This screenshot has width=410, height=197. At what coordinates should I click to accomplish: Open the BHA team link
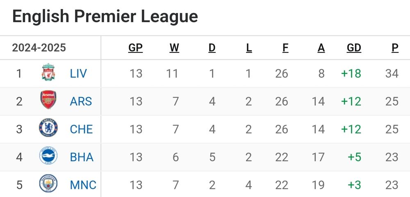pos(82,157)
